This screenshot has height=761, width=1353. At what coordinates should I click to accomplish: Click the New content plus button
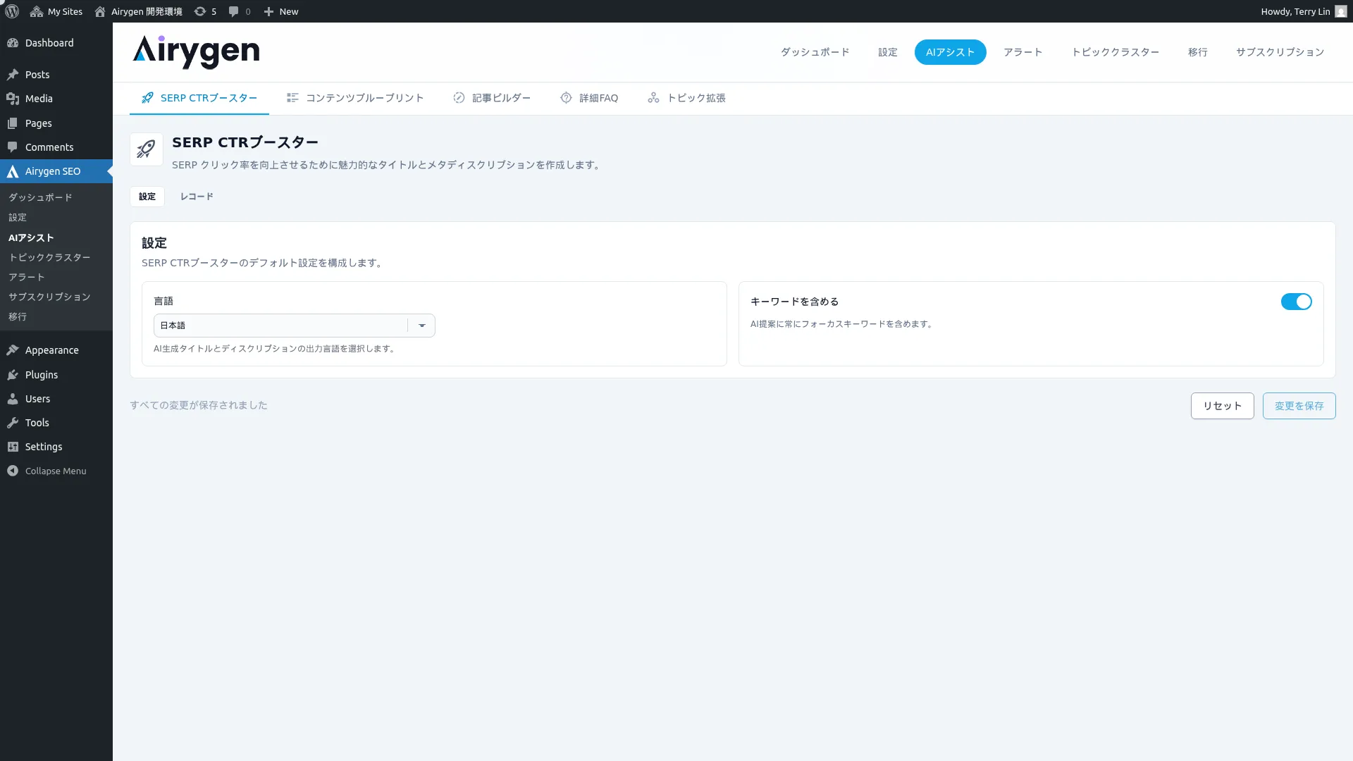(280, 11)
